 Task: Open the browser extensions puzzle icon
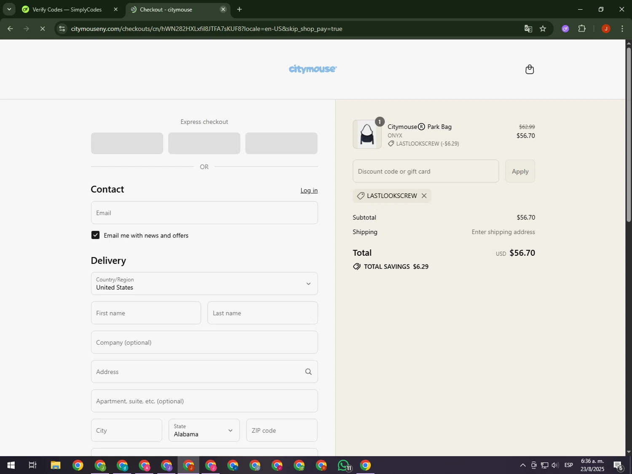[x=582, y=29]
